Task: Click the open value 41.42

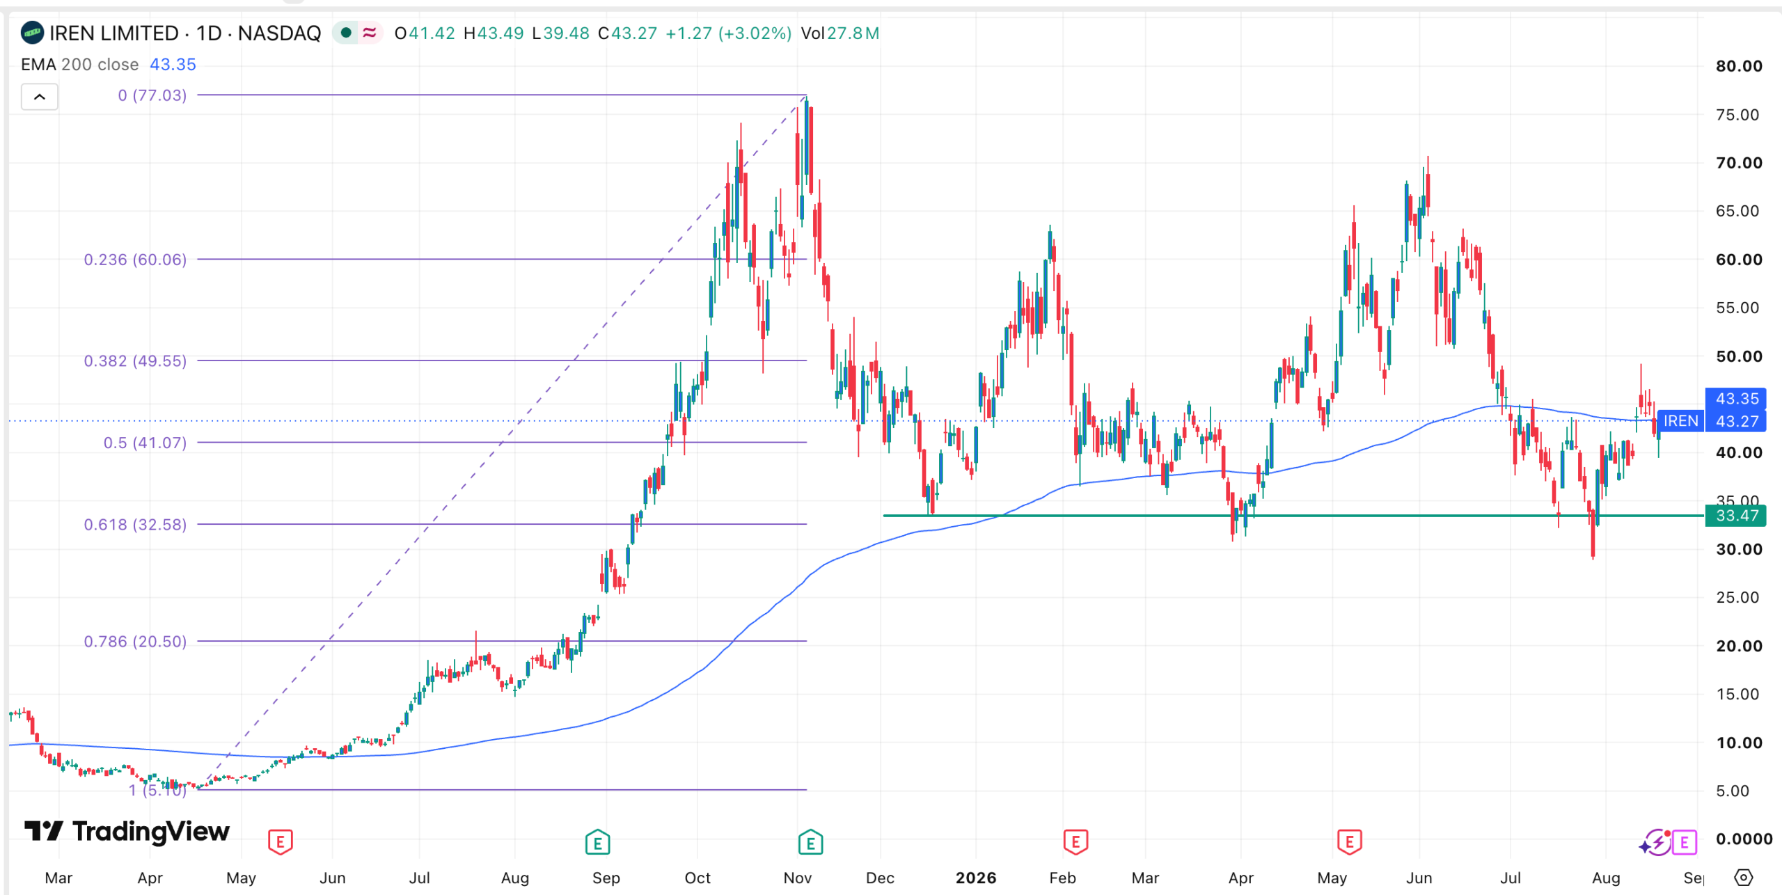Action: [432, 33]
